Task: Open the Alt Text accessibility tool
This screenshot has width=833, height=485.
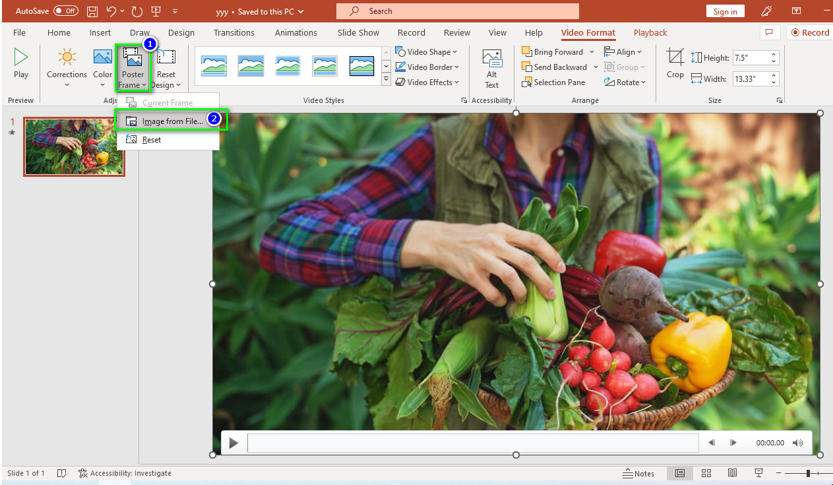Action: click(x=491, y=69)
